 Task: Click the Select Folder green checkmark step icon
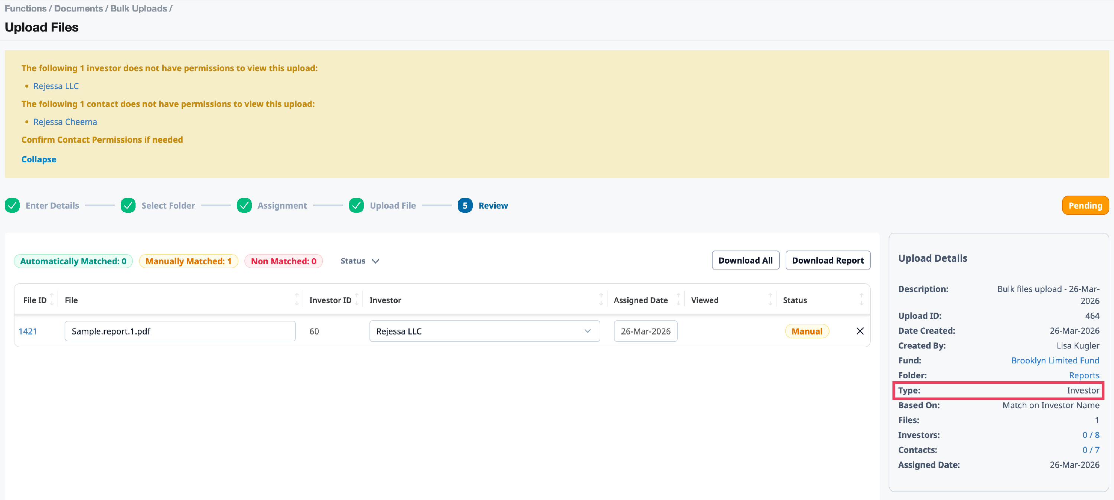point(128,205)
